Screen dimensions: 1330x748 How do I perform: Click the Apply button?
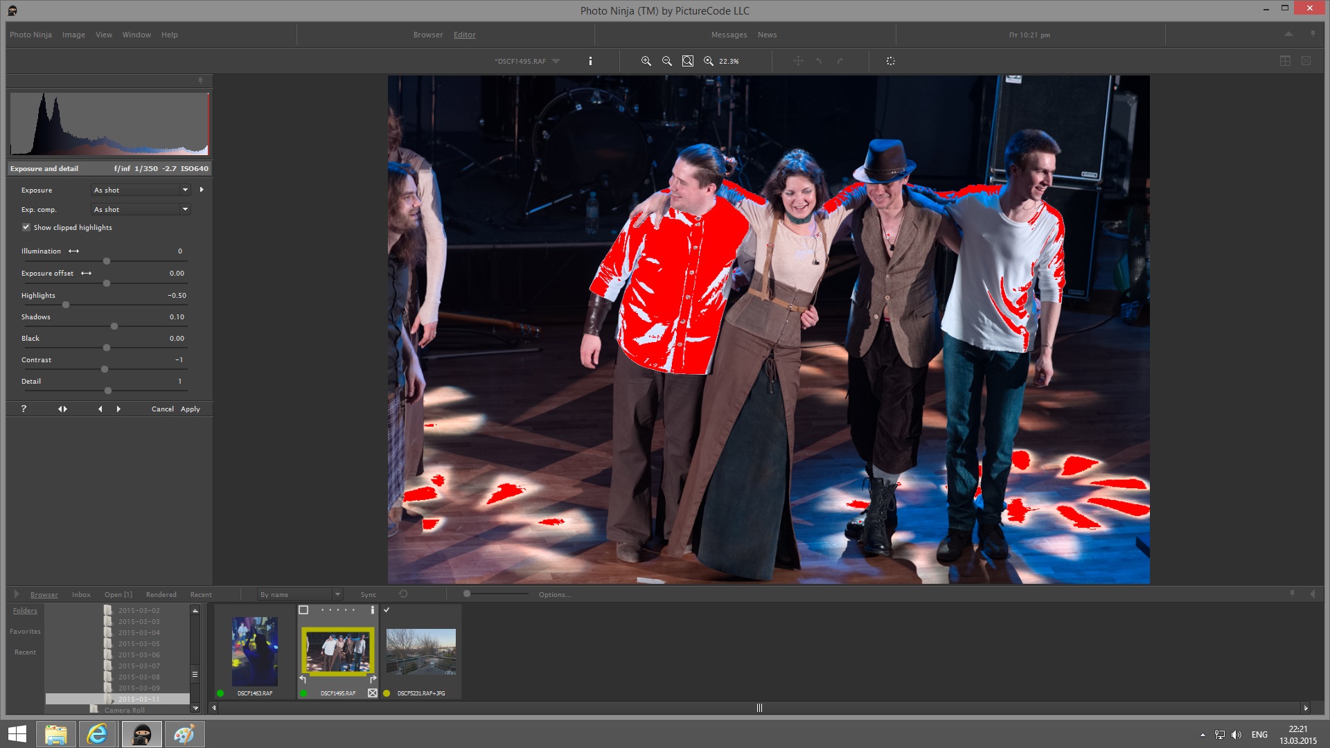pyautogui.click(x=190, y=409)
